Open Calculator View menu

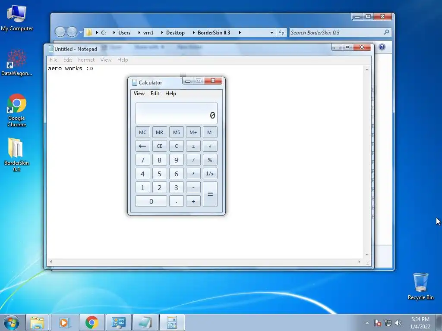click(139, 94)
